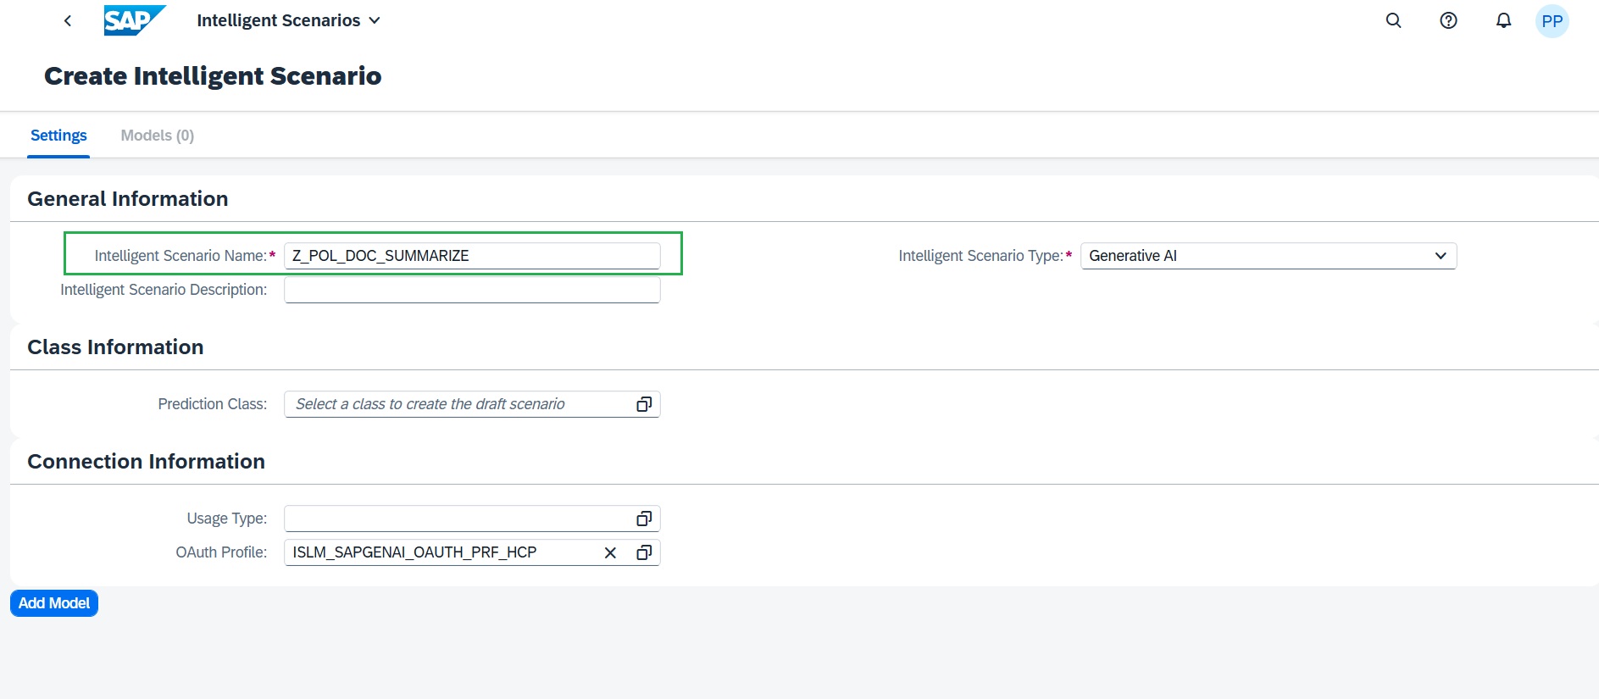
Task: Open value help for Usage Type
Action: (644, 519)
